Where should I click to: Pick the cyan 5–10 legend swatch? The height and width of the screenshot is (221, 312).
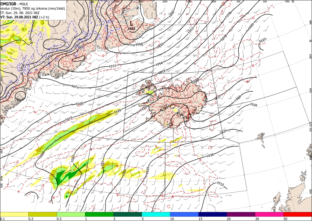pos(156,214)
